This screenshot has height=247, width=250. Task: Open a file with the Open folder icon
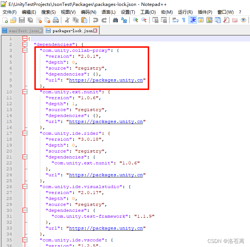point(13,20)
